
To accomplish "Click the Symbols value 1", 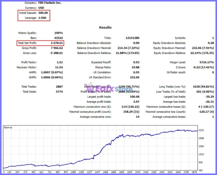I will (x=213, y=38).
